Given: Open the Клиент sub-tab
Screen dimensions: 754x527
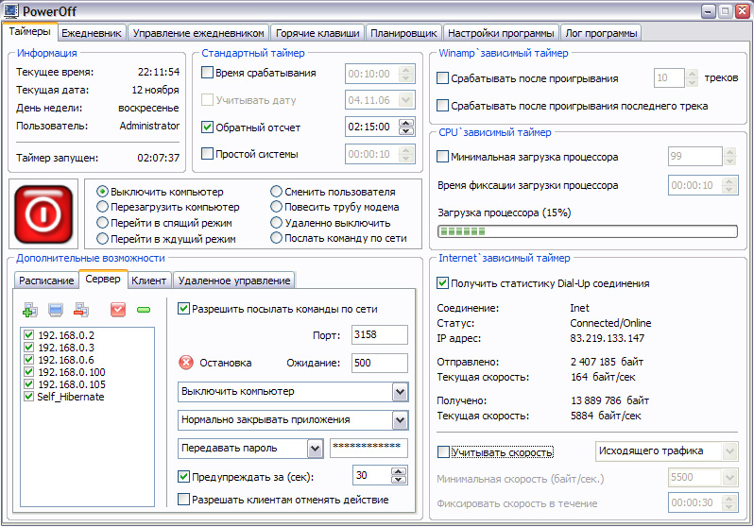Looking at the screenshot, I should tap(148, 280).
